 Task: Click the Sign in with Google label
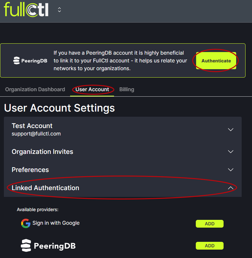click(56, 223)
